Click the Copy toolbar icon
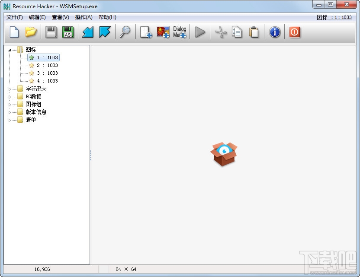360x277 pixels. 237,32
